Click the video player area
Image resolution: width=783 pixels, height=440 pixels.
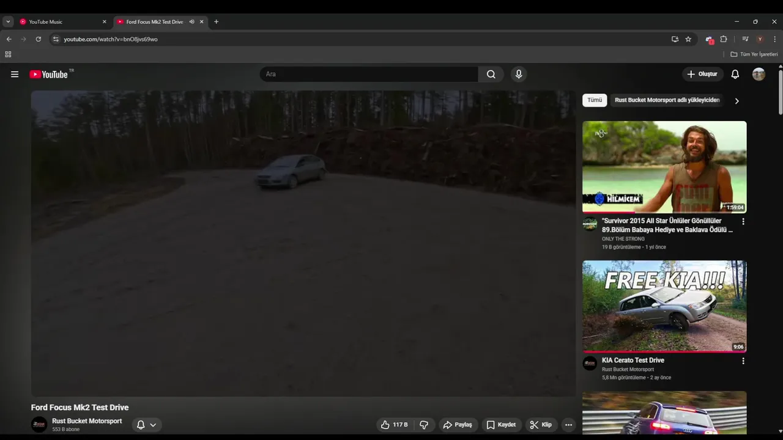click(303, 243)
